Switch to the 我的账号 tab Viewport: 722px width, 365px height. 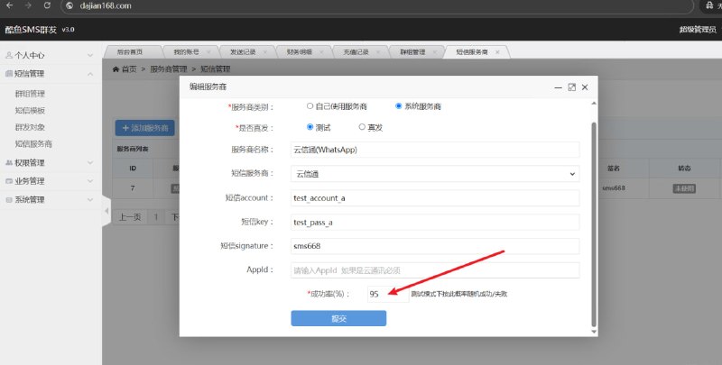coord(187,52)
